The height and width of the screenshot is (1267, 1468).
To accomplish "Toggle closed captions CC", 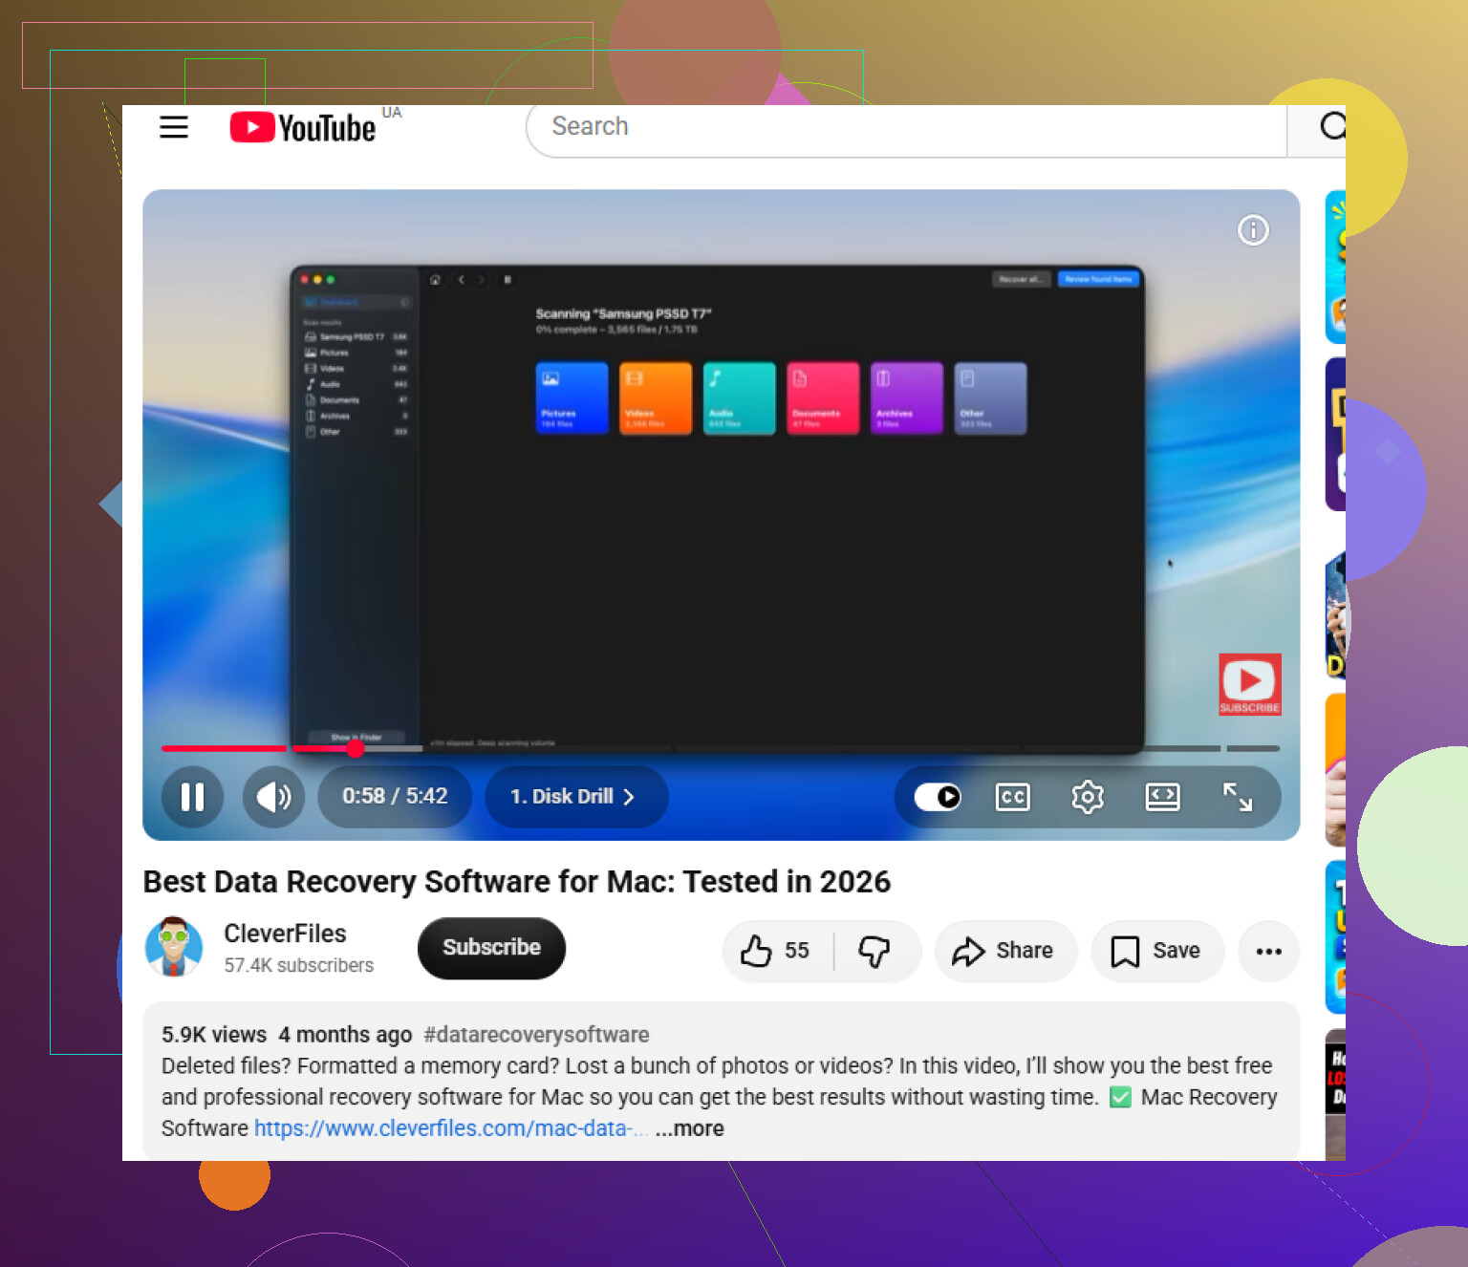I will coord(1012,797).
